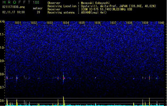Click the date stamp 02.11.17 18:30
This screenshot has height=106, width=167.
[14, 12]
